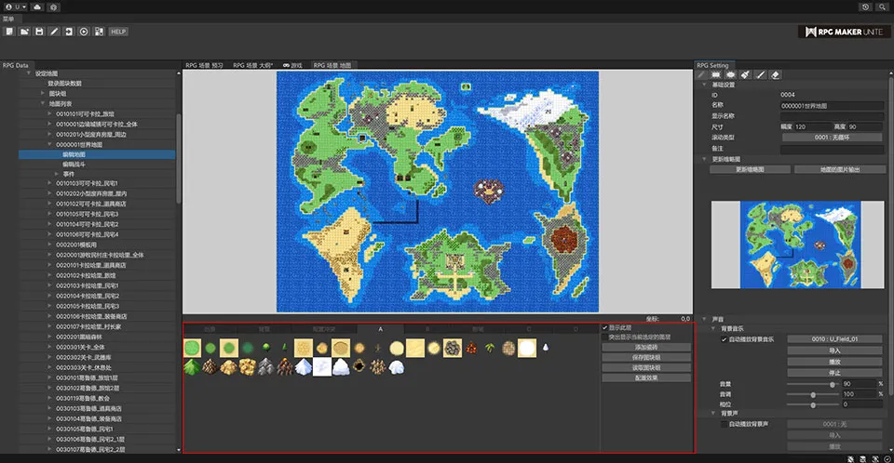
Task: Click the save project icon in the toolbar
Action: tap(39, 32)
